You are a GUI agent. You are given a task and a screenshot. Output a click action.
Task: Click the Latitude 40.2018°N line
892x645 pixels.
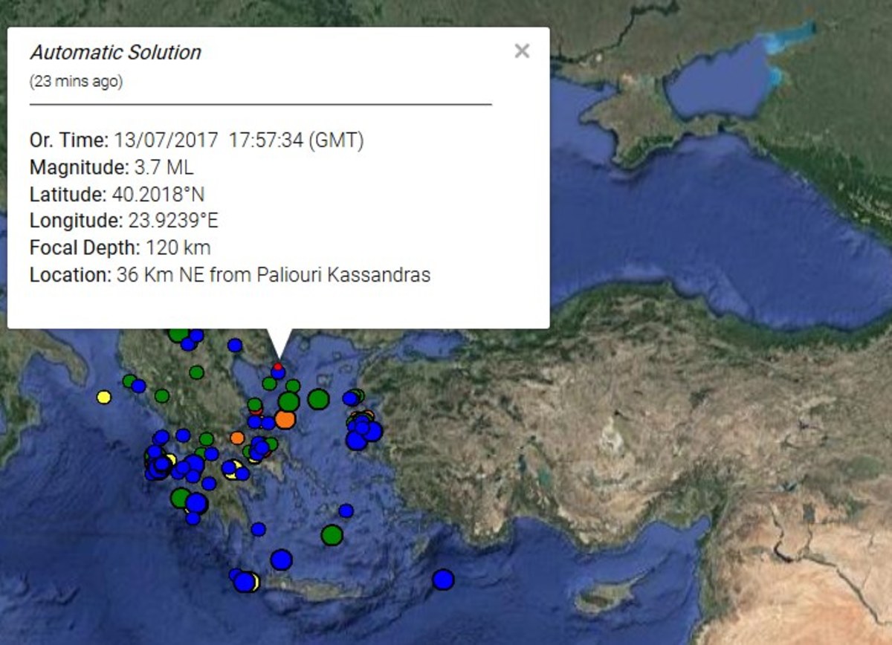click(x=117, y=194)
